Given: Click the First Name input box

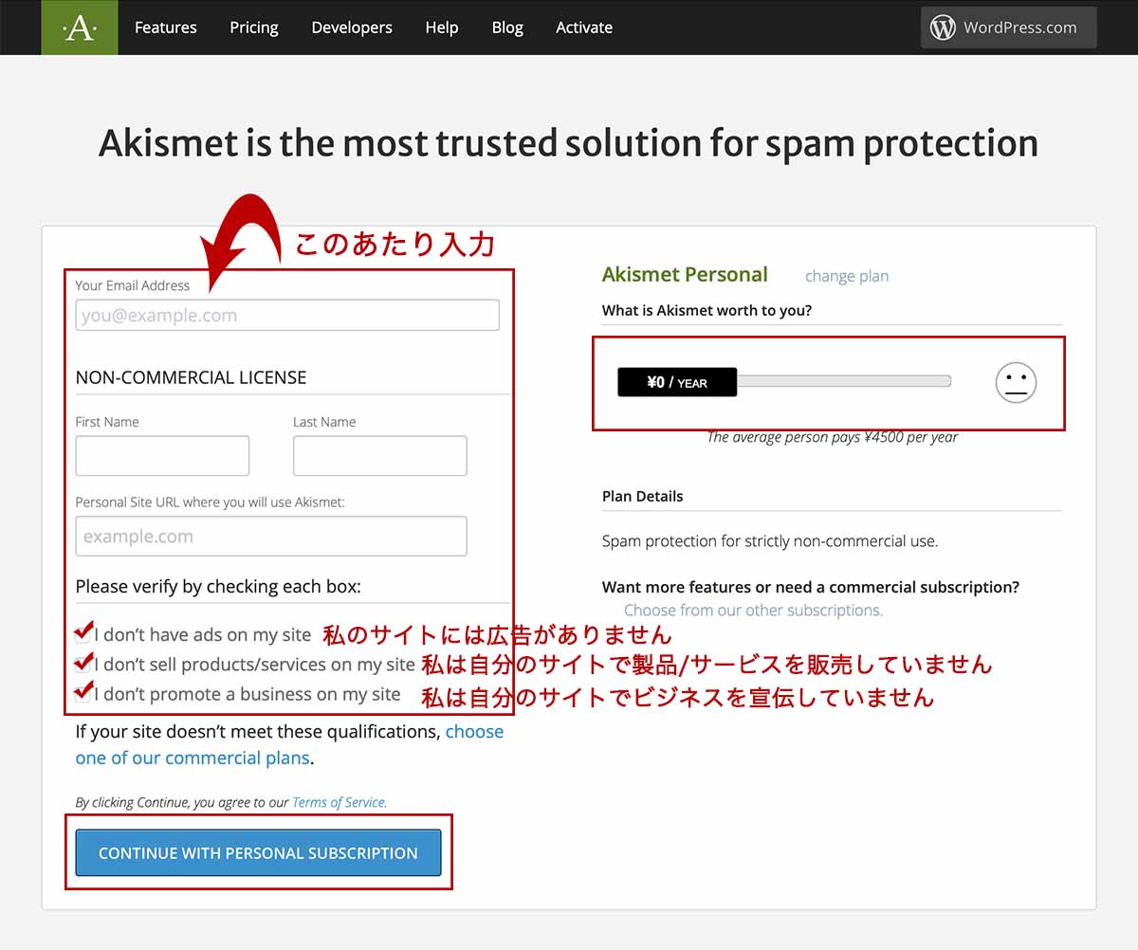Looking at the screenshot, I should coord(162,456).
